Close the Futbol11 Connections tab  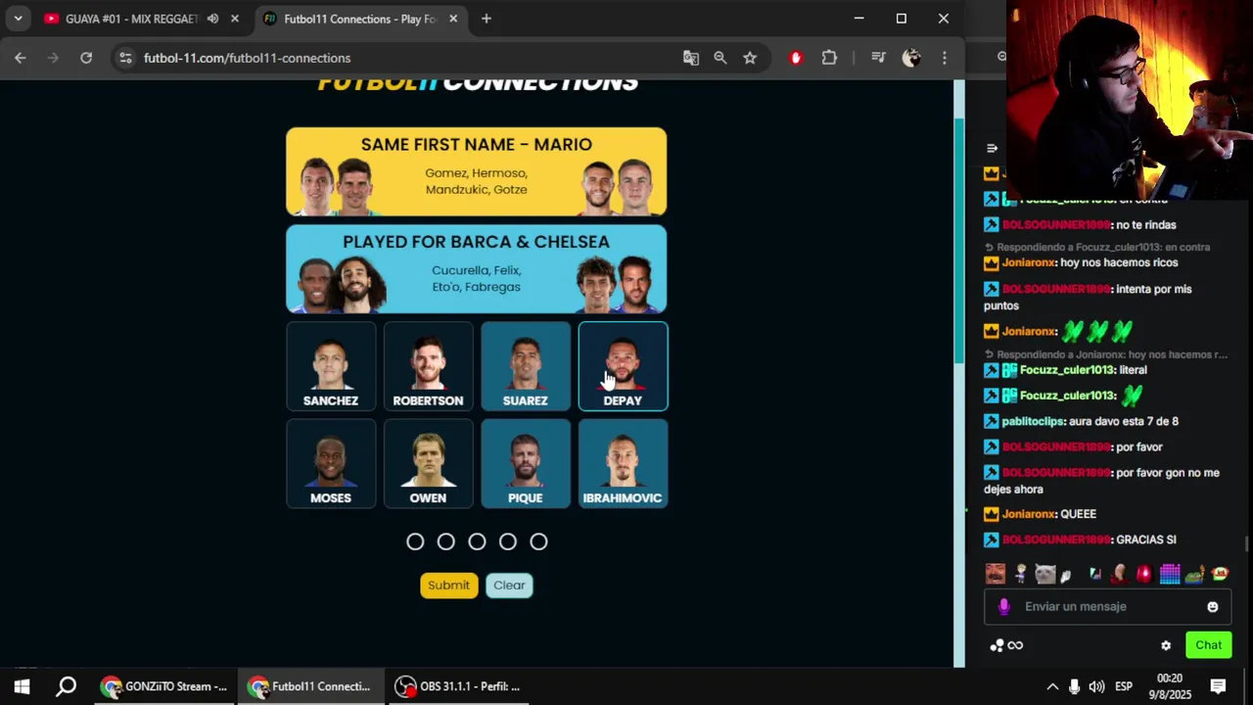[453, 19]
